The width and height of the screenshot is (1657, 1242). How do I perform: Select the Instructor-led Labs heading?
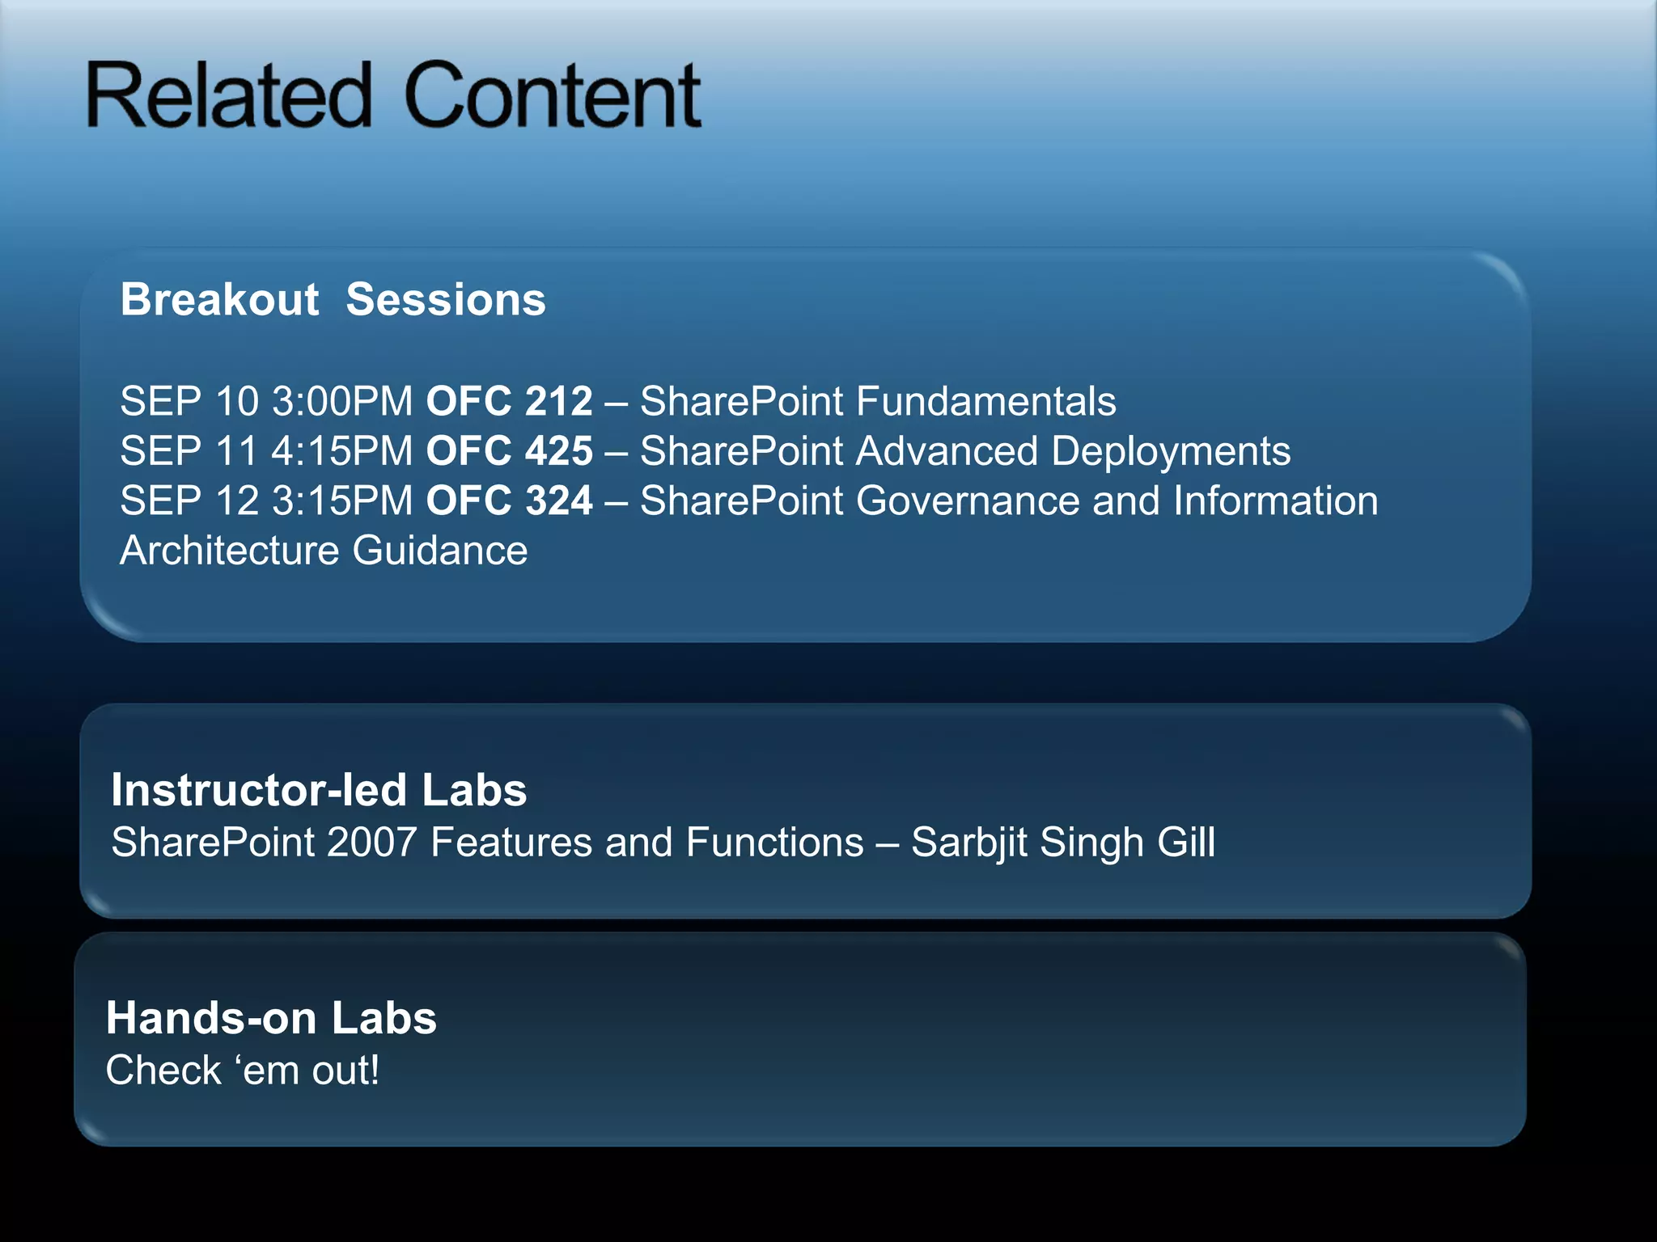(x=319, y=790)
